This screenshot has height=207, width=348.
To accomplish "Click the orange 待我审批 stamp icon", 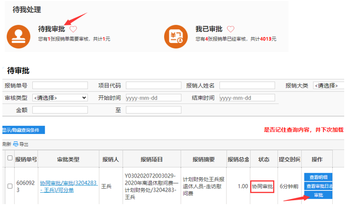I will click(19, 34).
